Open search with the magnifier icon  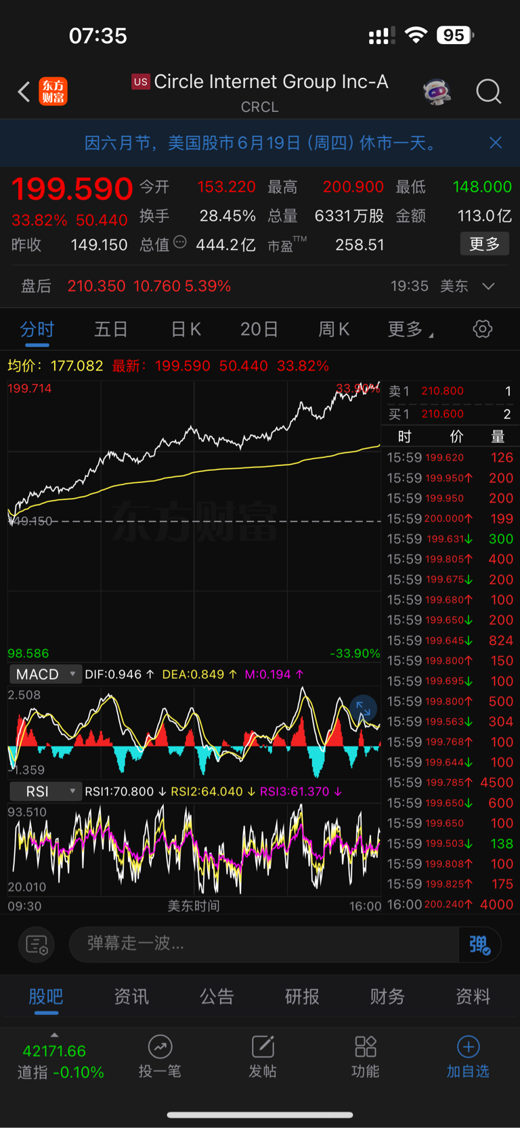(x=488, y=91)
